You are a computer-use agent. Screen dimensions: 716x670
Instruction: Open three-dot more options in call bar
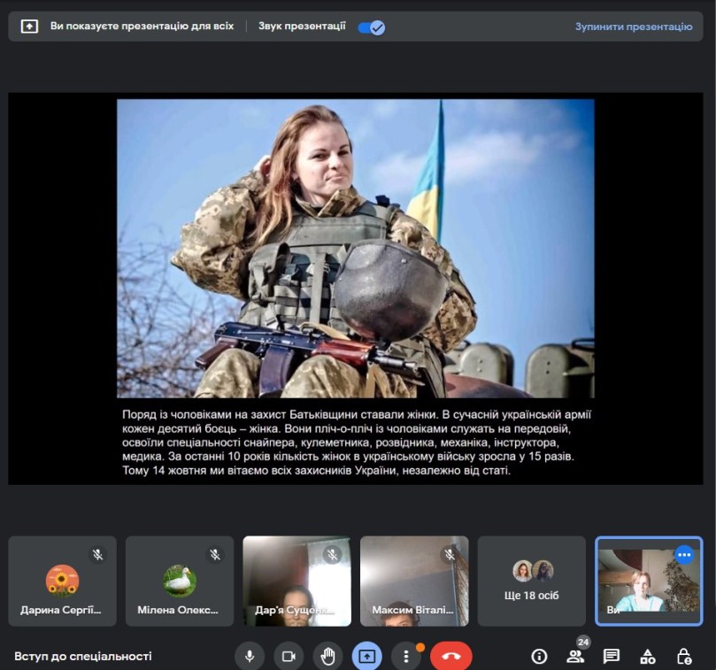coord(405,656)
